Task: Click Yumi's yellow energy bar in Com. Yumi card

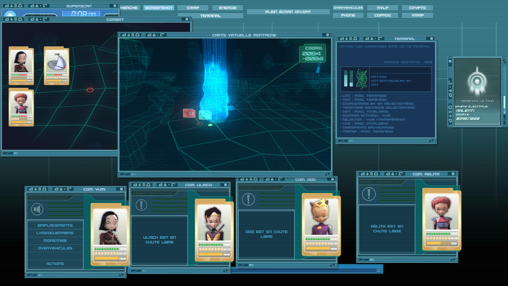Action: point(107,258)
